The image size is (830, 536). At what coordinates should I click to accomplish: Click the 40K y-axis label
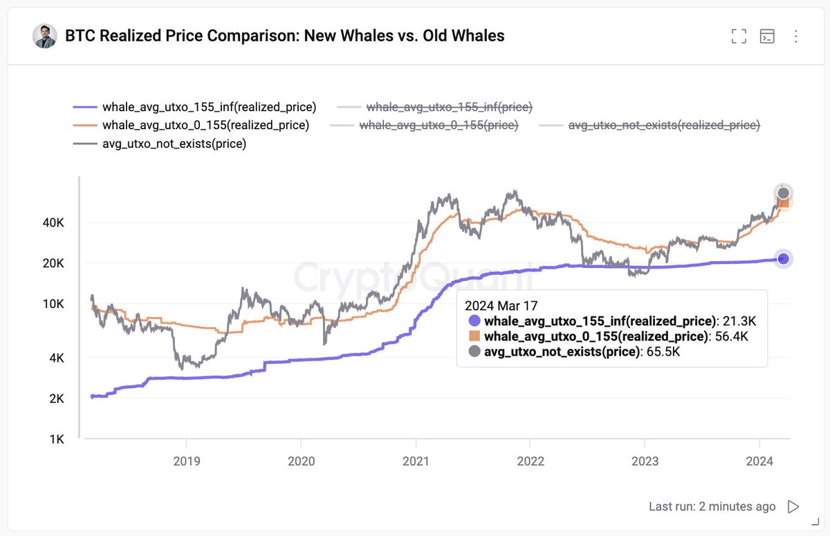(x=53, y=222)
